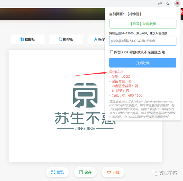
Task: Focus the LOGO/海报宽度 input field
Action: point(143,41)
